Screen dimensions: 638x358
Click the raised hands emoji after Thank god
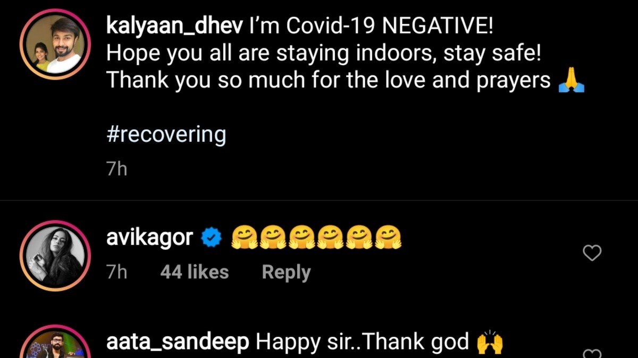[x=490, y=343]
